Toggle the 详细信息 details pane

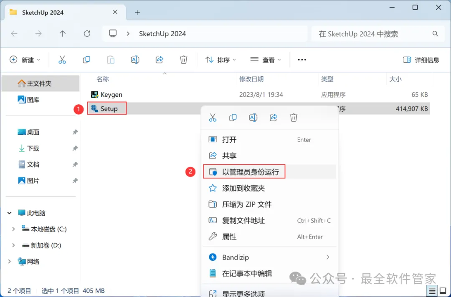pyautogui.click(x=421, y=60)
